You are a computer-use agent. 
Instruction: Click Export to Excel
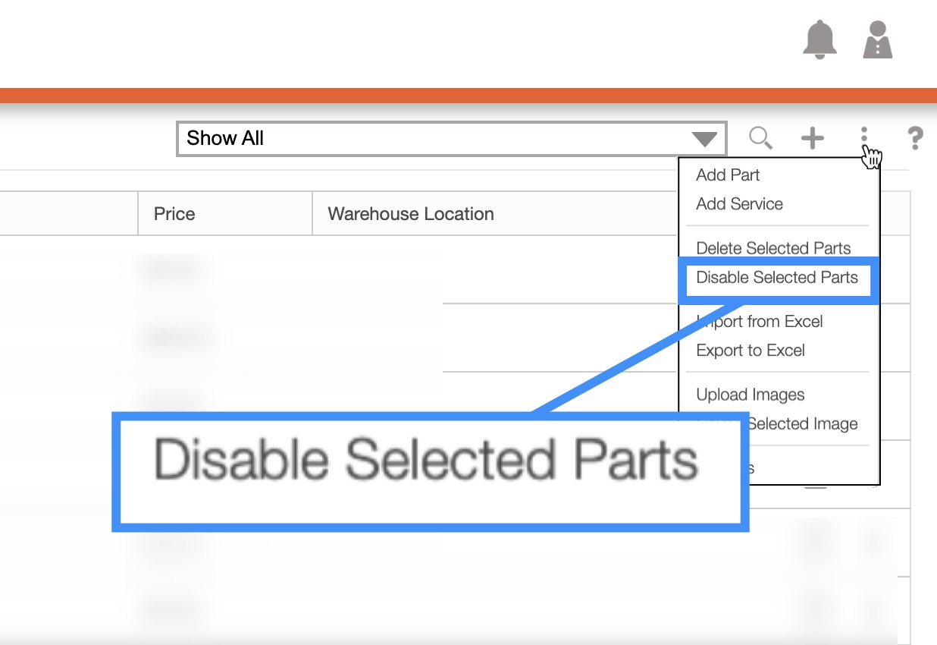pos(751,351)
